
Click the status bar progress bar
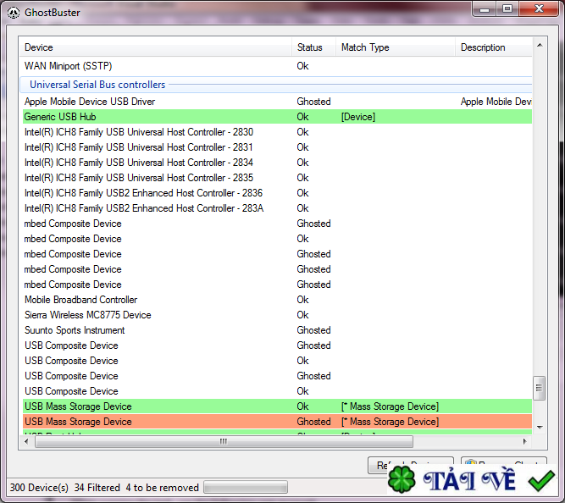click(x=246, y=488)
